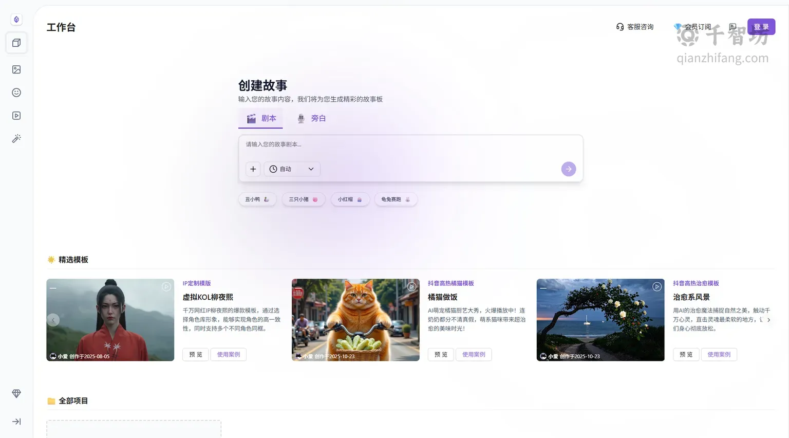Play the 治愈系风景 video preview icon

point(657,287)
